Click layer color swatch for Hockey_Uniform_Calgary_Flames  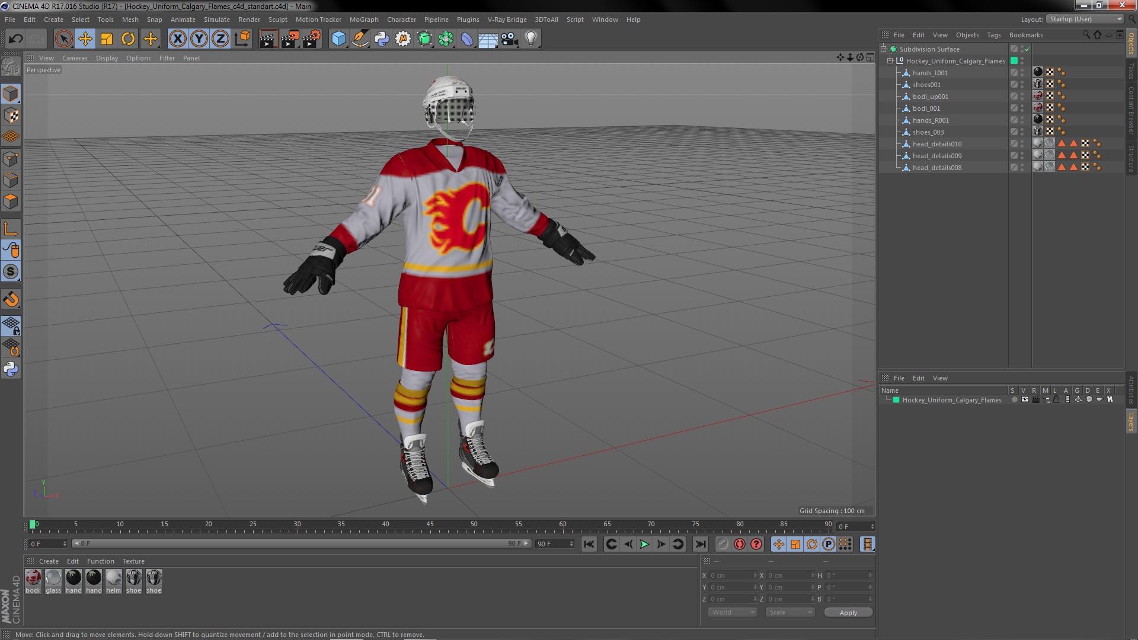[x=896, y=400]
